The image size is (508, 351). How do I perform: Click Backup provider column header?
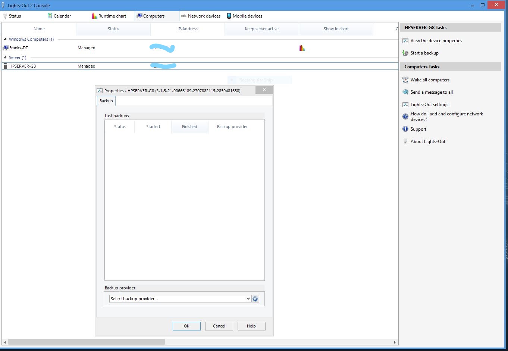pos(232,127)
